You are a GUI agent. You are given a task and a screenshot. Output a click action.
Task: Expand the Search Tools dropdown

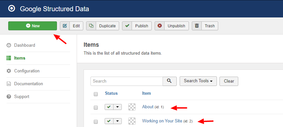[198, 81]
